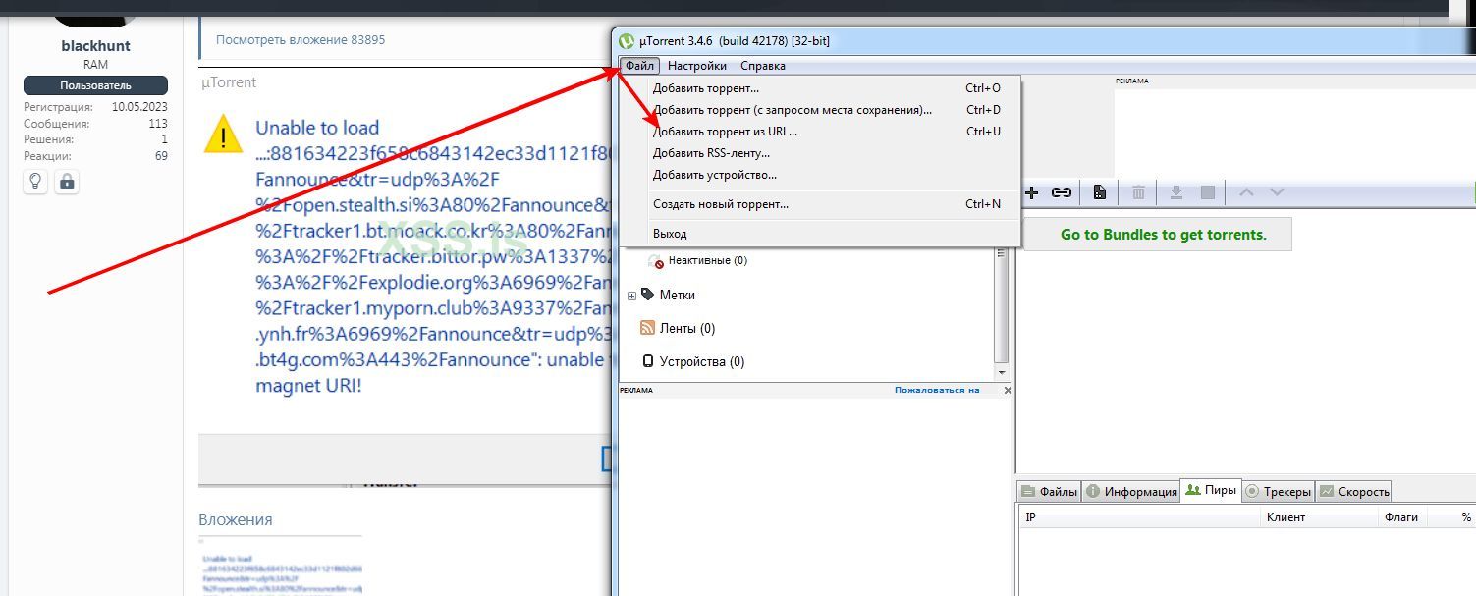1476x596 pixels.
Task: Choose Выход in the Файл menu
Action: (x=821, y=234)
